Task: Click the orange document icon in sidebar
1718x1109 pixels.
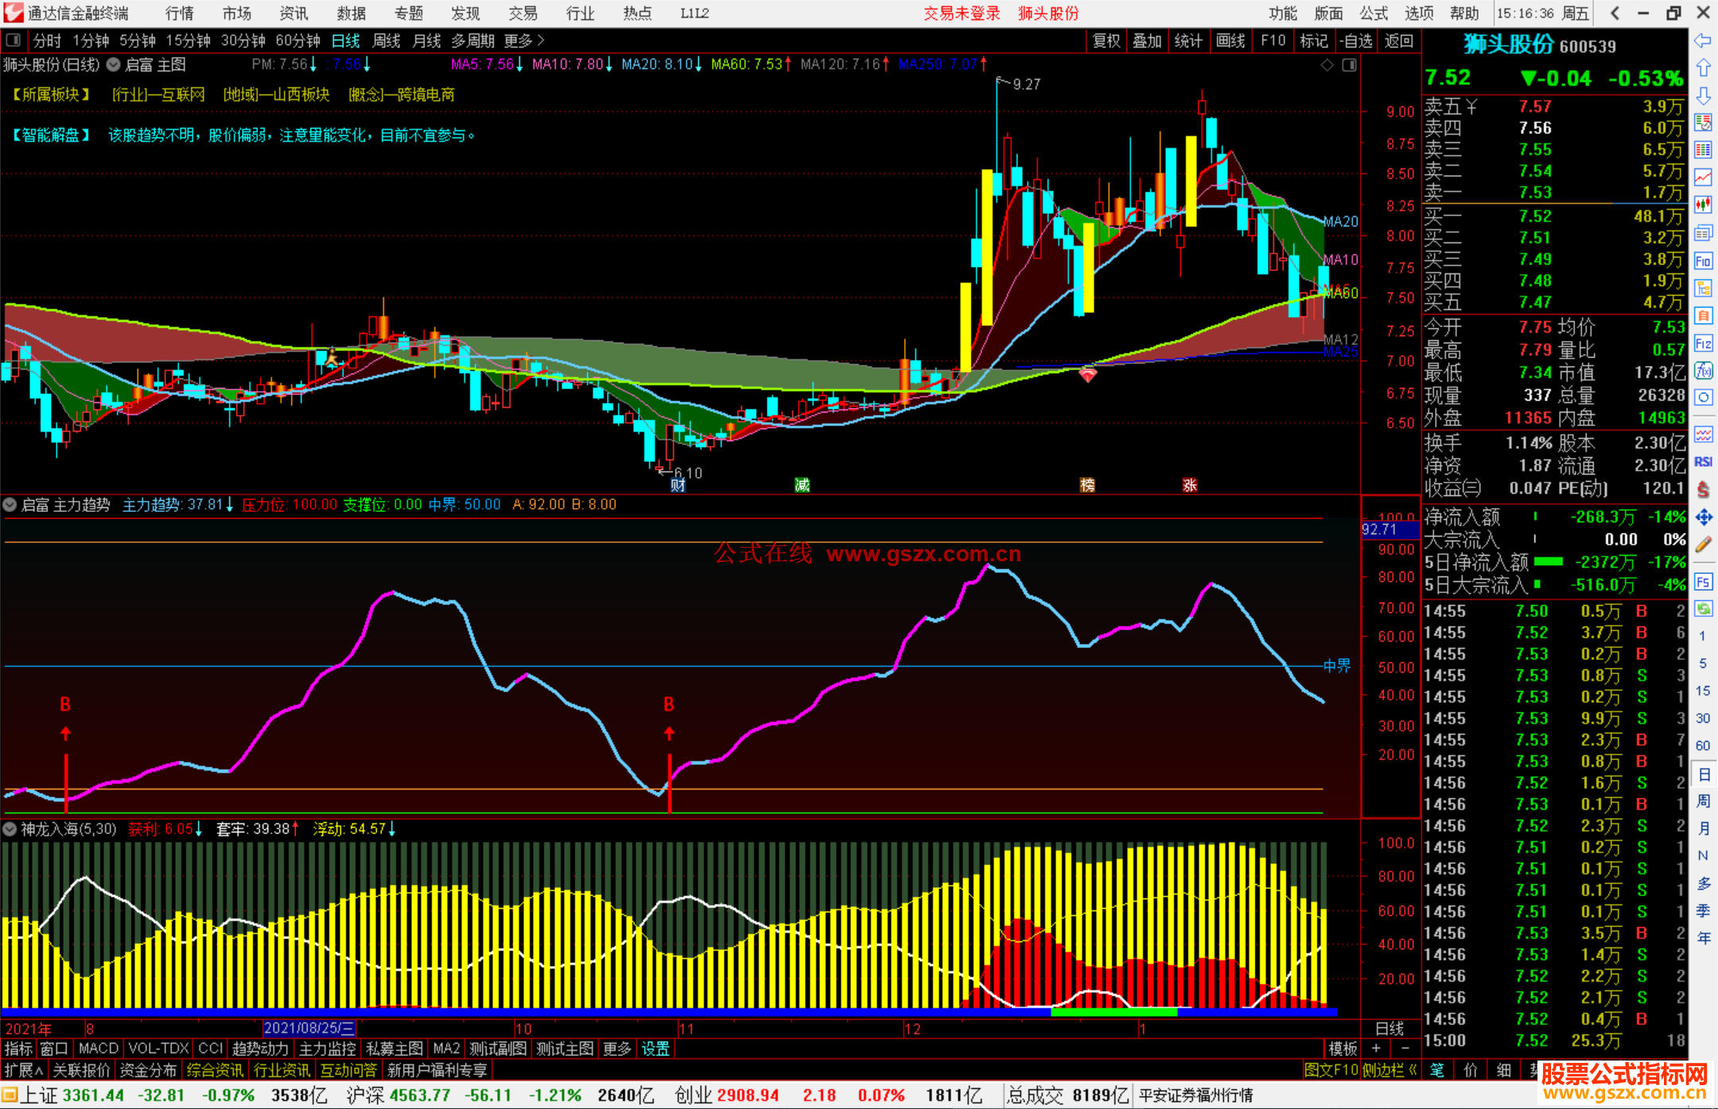Action: 1703,316
